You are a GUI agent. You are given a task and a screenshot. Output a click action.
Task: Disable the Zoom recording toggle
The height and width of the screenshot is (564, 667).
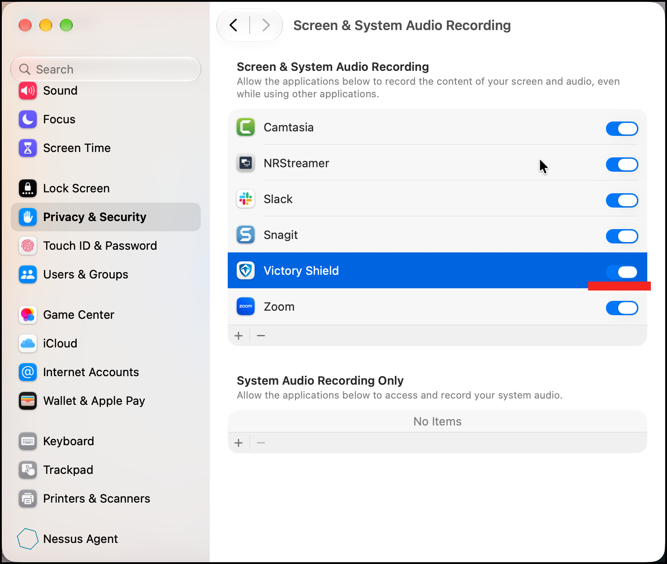click(622, 308)
